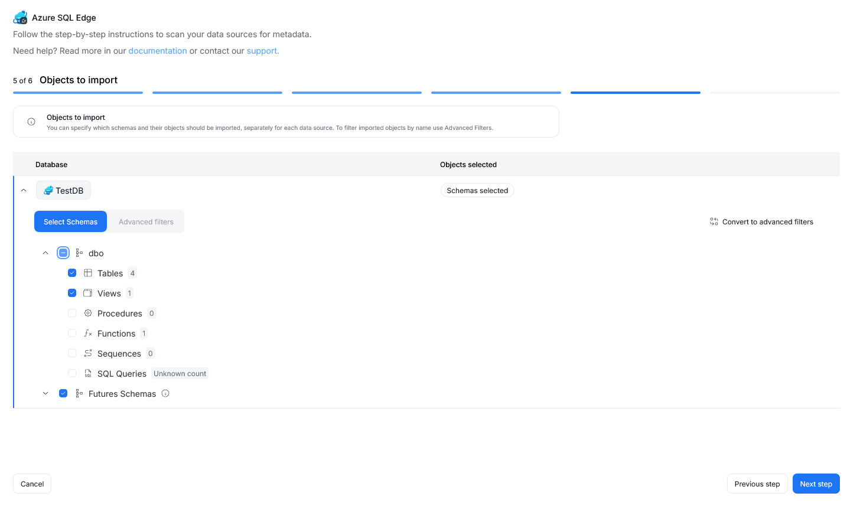The image size is (860, 506).
Task: Click the info icon in Objects to import banner
Action: tap(31, 122)
